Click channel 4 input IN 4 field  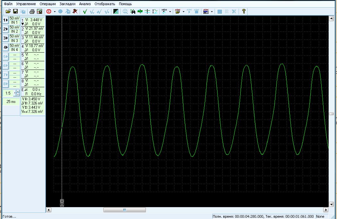coord(14,50)
